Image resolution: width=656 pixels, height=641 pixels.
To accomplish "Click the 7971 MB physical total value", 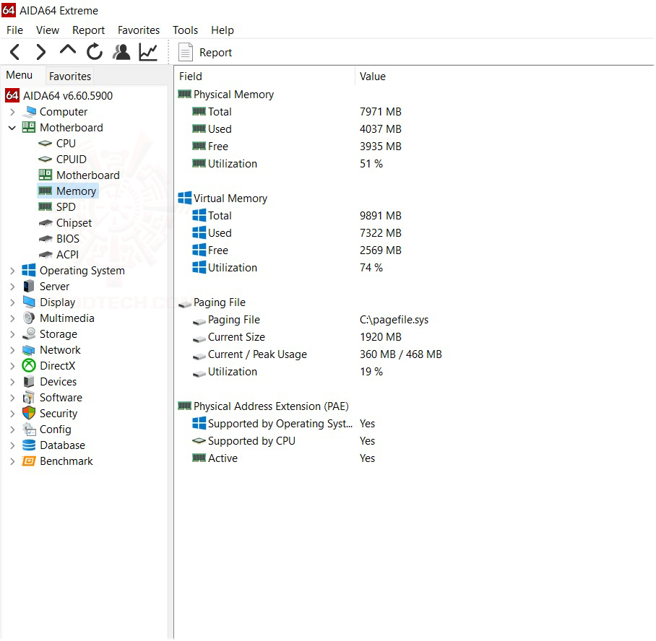I will 380,112.
